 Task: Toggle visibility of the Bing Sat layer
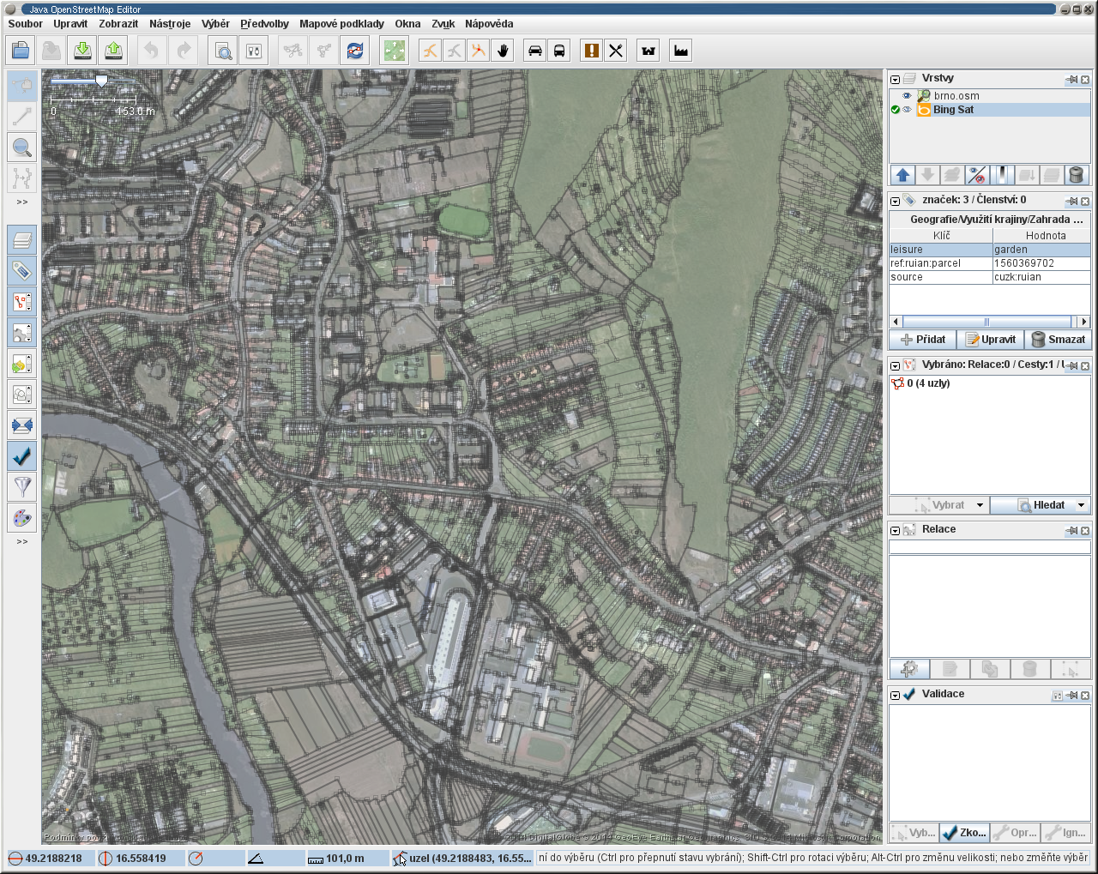907,110
